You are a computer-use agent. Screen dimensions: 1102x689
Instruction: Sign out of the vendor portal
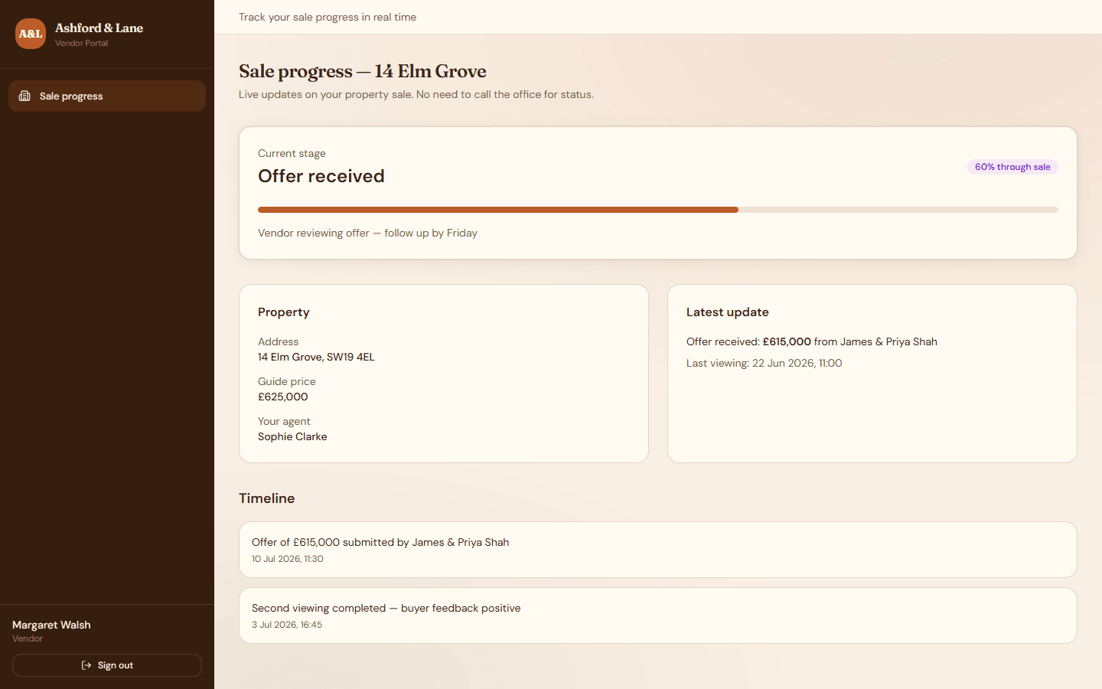click(x=107, y=665)
